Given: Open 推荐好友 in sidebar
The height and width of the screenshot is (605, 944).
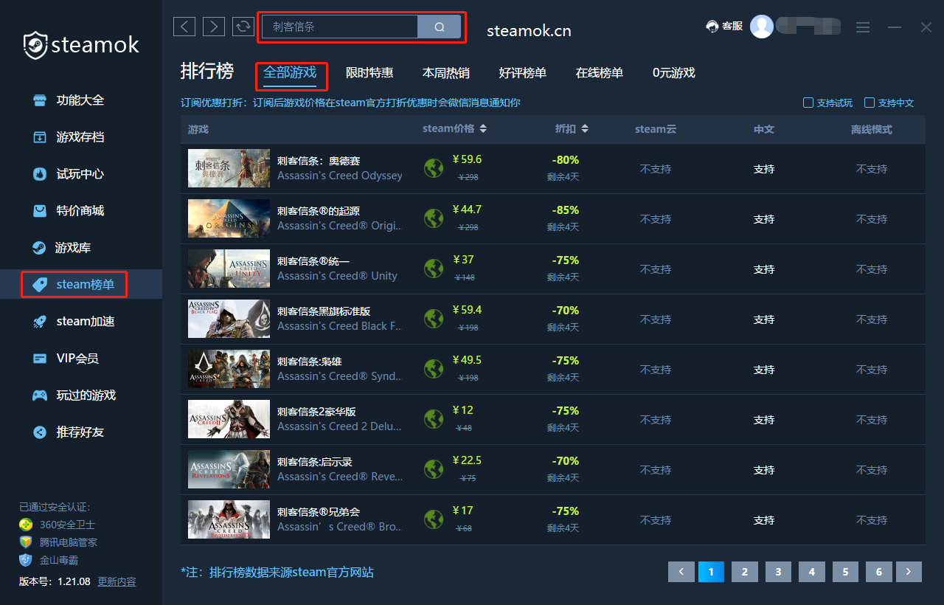Looking at the screenshot, I should coord(81,432).
